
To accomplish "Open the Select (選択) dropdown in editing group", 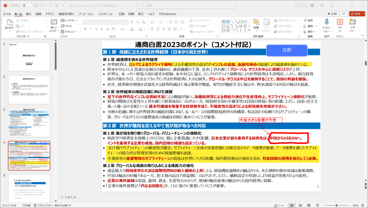I will coord(310,32).
